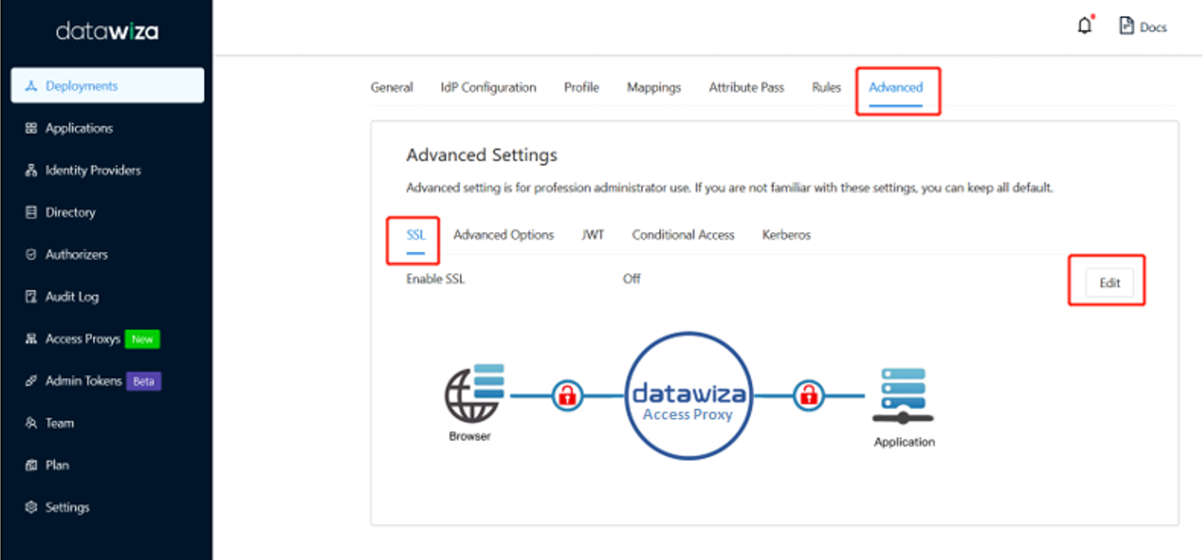Click the lock icon between Browser and proxy

tap(567, 395)
